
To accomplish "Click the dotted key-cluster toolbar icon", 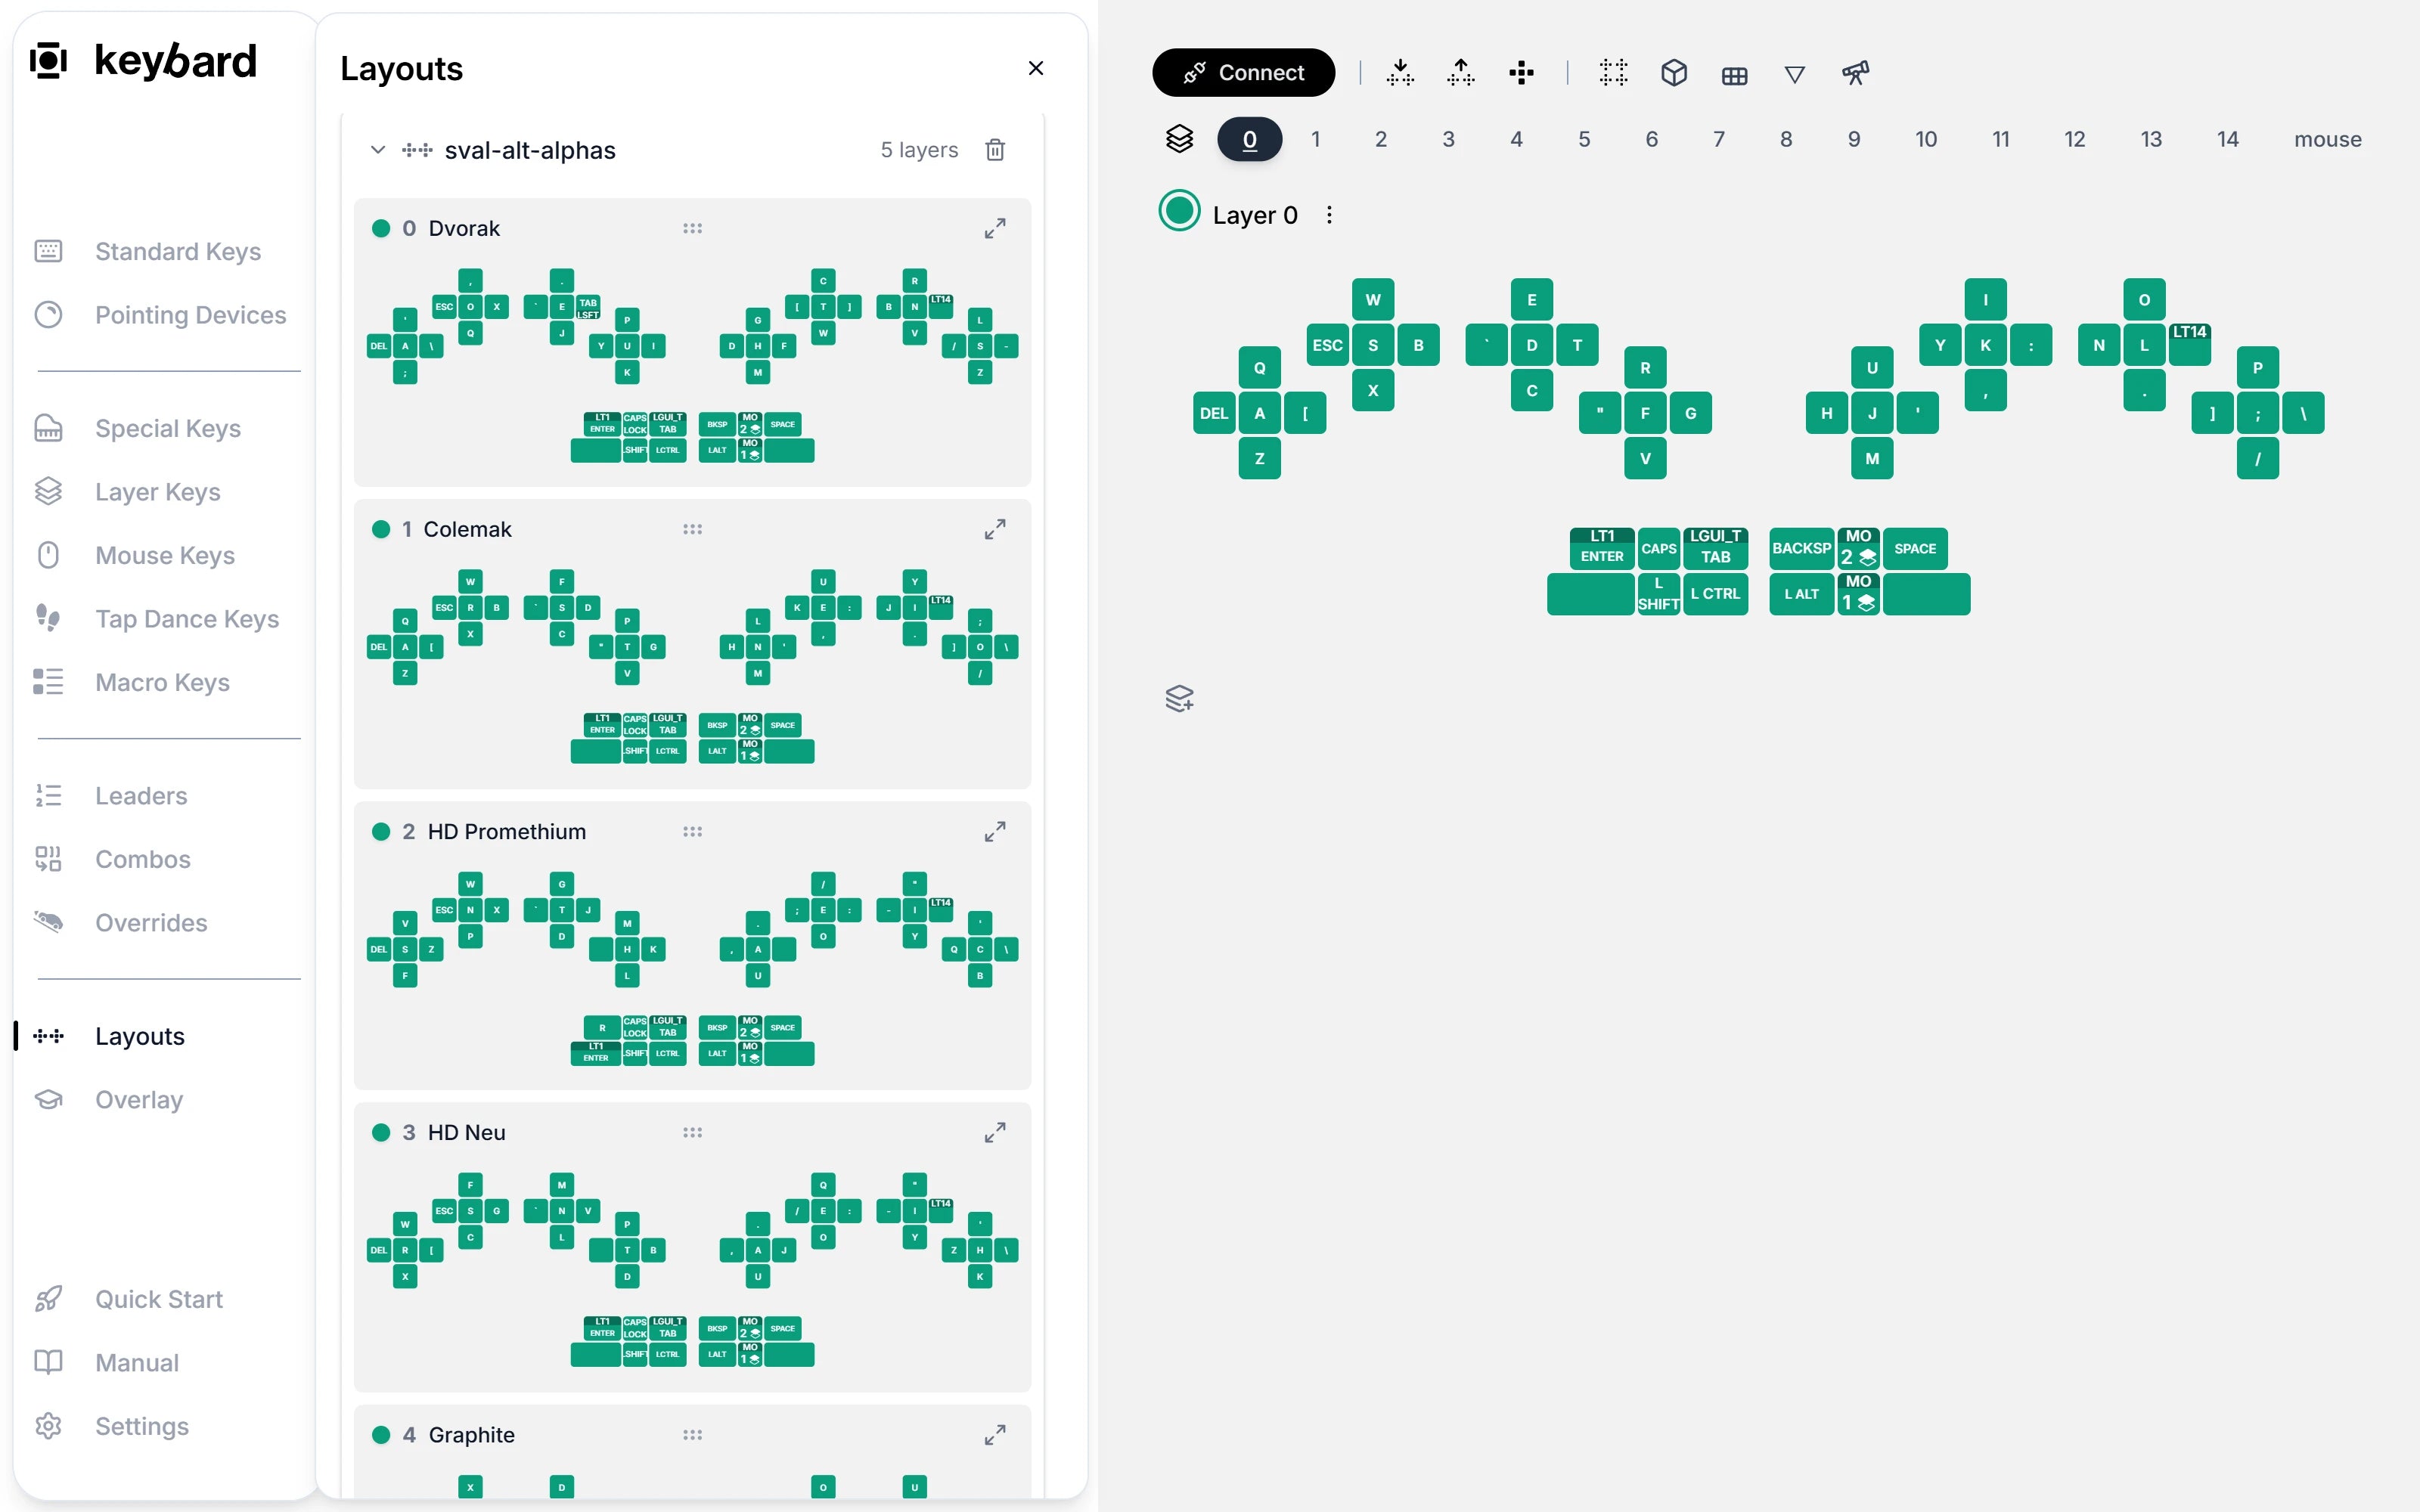I will click(x=1613, y=73).
